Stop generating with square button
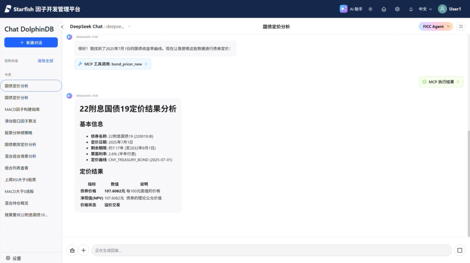 point(460,250)
